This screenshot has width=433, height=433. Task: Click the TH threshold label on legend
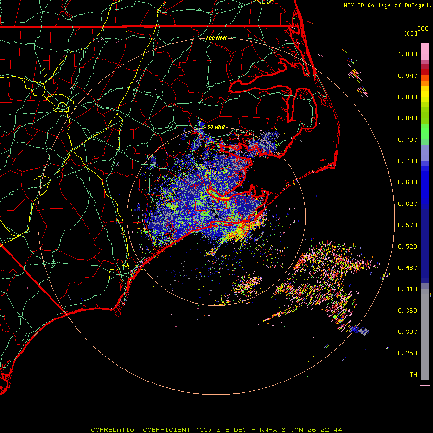tap(413, 375)
